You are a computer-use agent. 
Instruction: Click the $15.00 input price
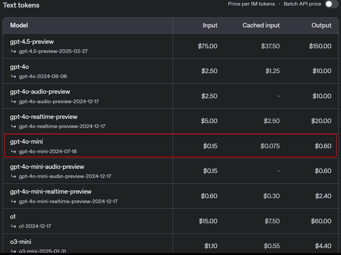tap(208, 221)
